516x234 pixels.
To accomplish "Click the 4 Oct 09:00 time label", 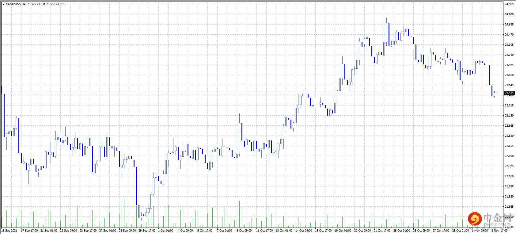I will (185, 231).
